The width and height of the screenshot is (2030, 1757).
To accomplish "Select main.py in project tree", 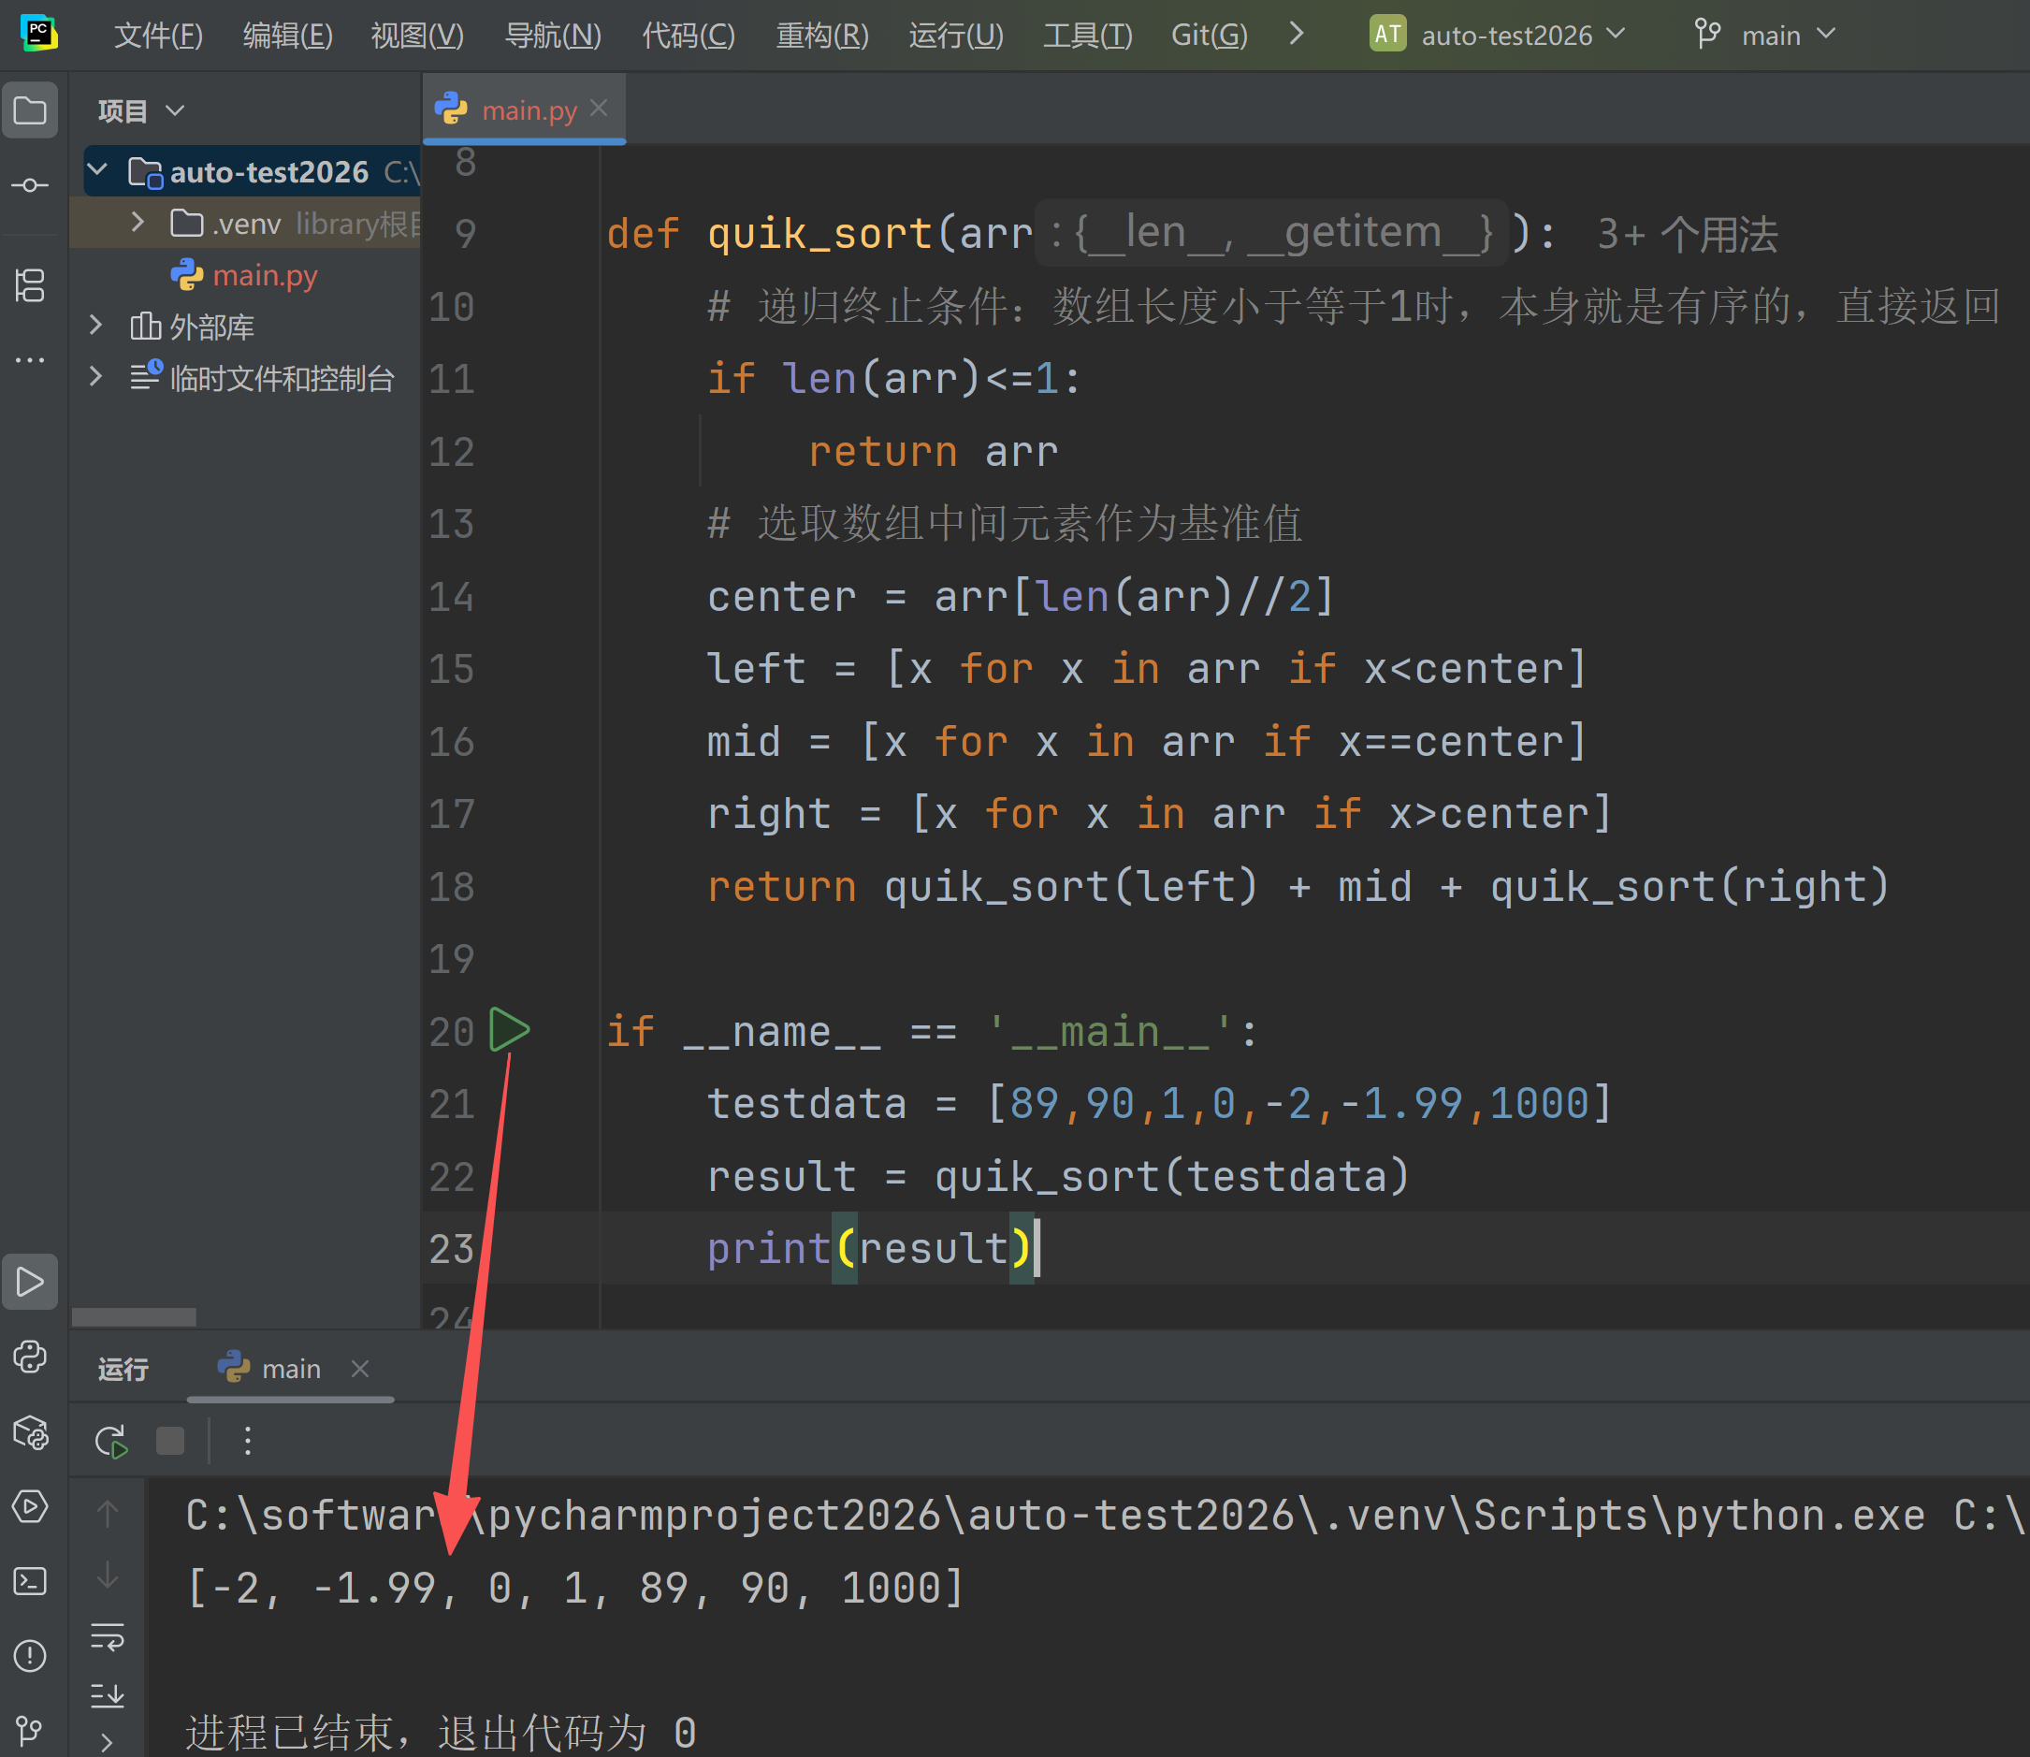I will tap(265, 275).
